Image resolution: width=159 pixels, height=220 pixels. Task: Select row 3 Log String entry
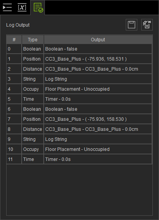point(79,79)
